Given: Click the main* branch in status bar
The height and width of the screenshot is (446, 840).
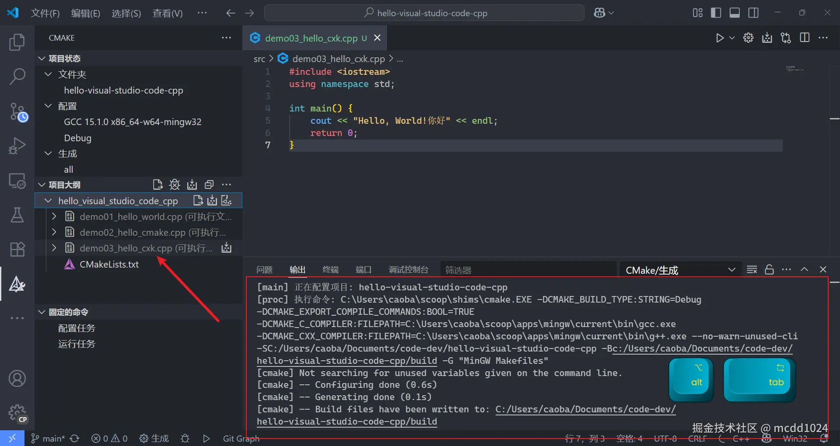Looking at the screenshot, I should tap(48, 439).
